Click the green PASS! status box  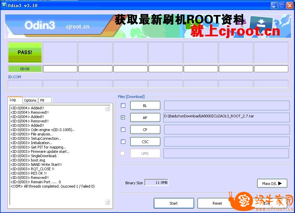25,52
